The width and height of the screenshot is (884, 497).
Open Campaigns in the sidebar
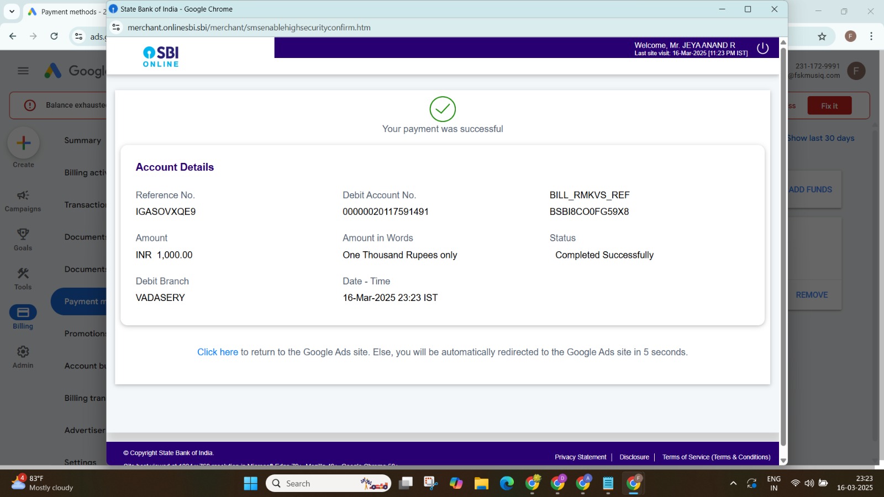pyautogui.click(x=23, y=200)
